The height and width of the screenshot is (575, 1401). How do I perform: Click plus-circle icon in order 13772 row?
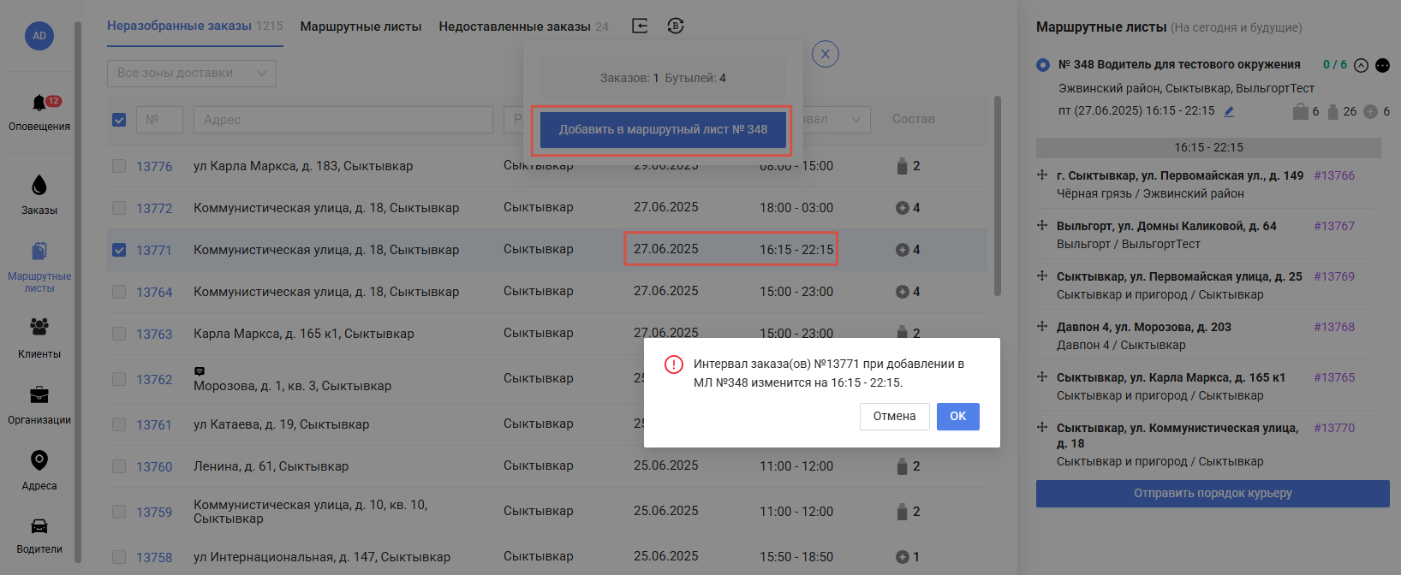click(x=902, y=208)
